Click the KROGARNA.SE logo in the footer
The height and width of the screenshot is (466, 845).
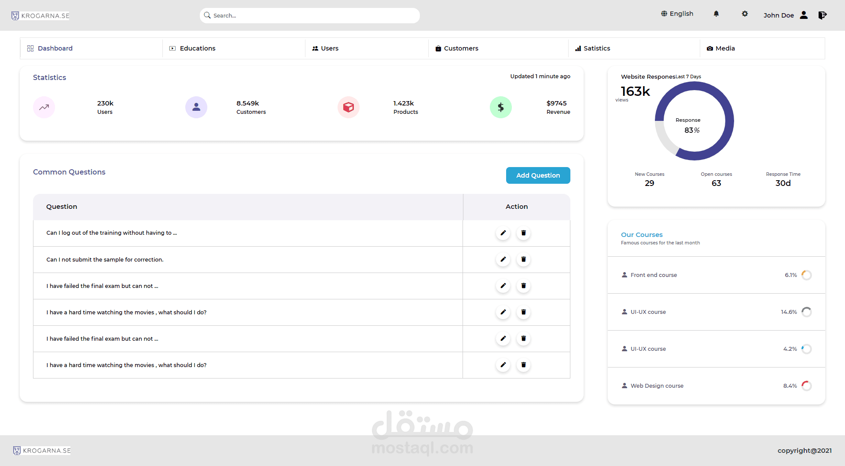pyautogui.click(x=42, y=451)
